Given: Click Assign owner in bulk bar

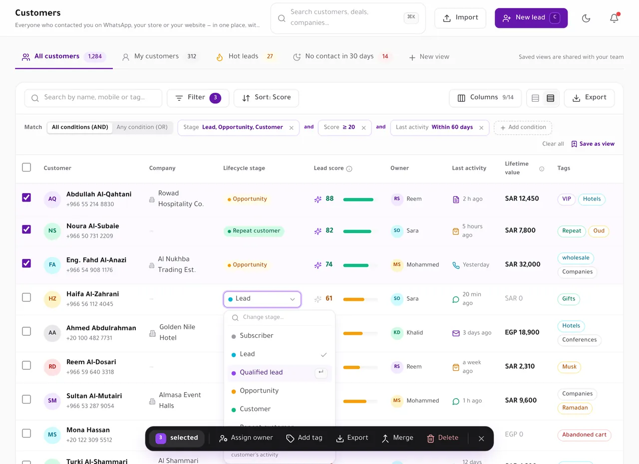Looking at the screenshot, I should [x=246, y=438].
